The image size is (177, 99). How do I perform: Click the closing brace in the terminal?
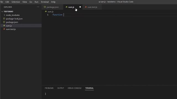[x=45, y=94]
